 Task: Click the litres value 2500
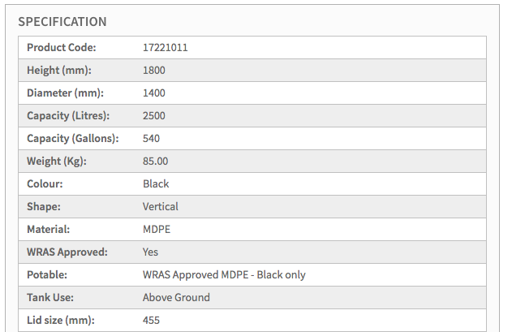pos(154,116)
